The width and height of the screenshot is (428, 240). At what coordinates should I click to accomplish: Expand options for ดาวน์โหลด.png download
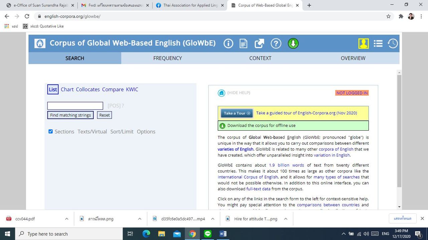click(140, 219)
